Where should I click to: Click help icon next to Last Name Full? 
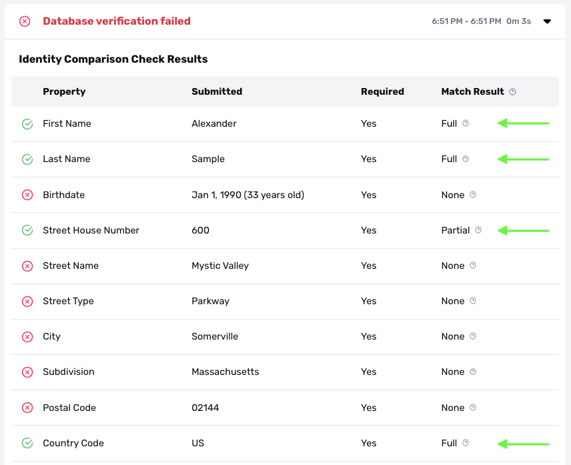(x=466, y=159)
